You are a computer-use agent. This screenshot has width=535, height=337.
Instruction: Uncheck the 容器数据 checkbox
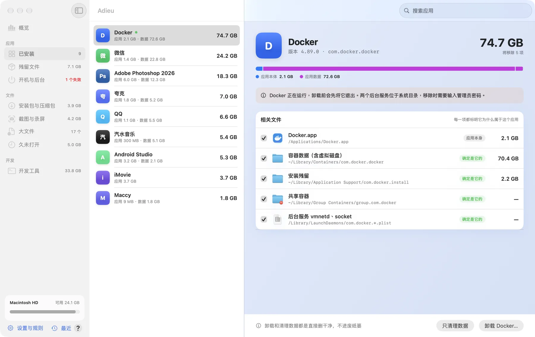[x=264, y=158]
